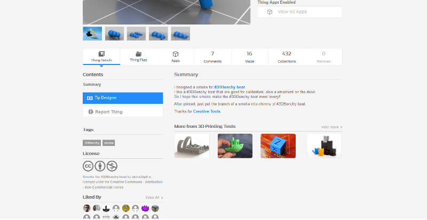Screen dimensions: 427x220
Task: Switch to the Thing Files tab
Action: [x=138, y=56]
